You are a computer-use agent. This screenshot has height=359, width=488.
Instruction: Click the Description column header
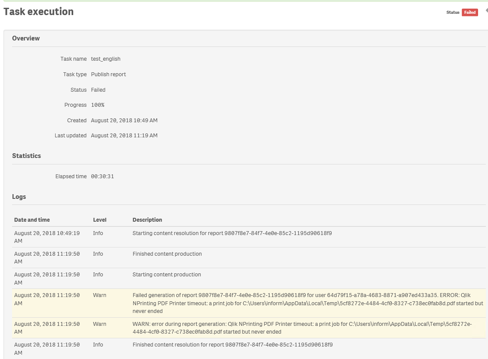(147, 220)
